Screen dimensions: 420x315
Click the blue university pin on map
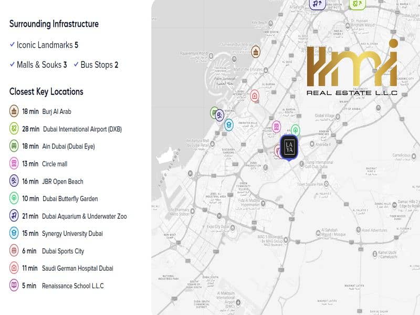(x=229, y=125)
